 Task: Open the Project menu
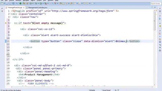click(39, 1)
